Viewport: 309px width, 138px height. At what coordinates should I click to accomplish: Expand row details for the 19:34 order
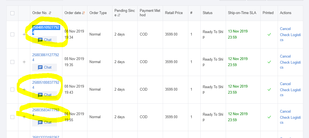pos(24,34)
